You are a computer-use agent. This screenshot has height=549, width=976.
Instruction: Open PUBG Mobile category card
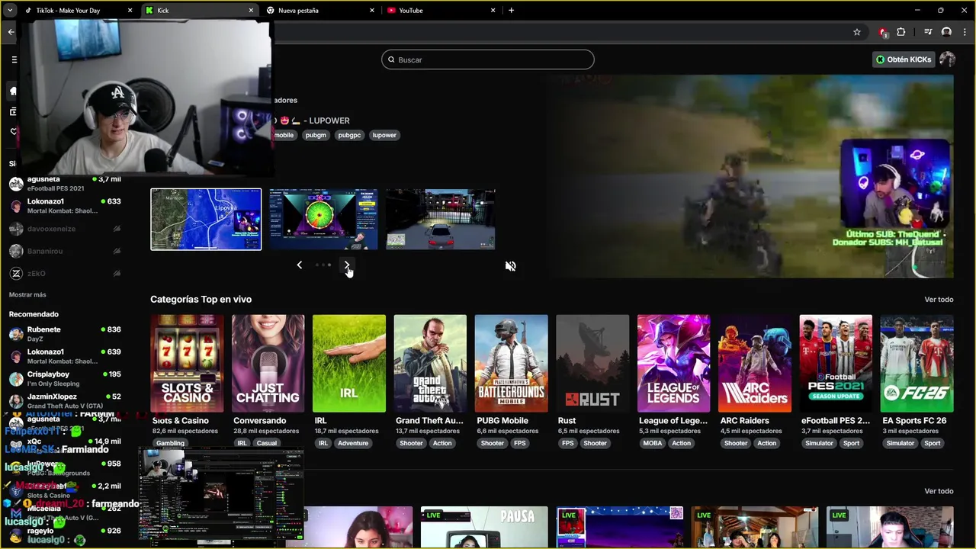(x=511, y=364)
